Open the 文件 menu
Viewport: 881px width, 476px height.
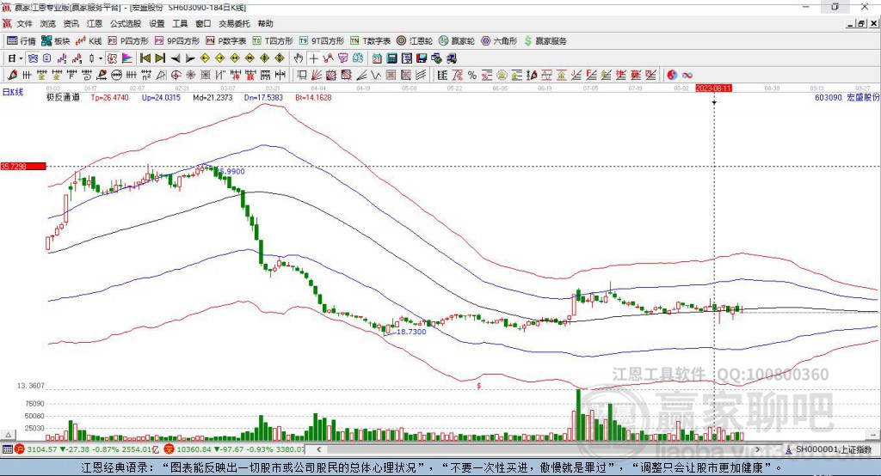[x=25, y=23]
